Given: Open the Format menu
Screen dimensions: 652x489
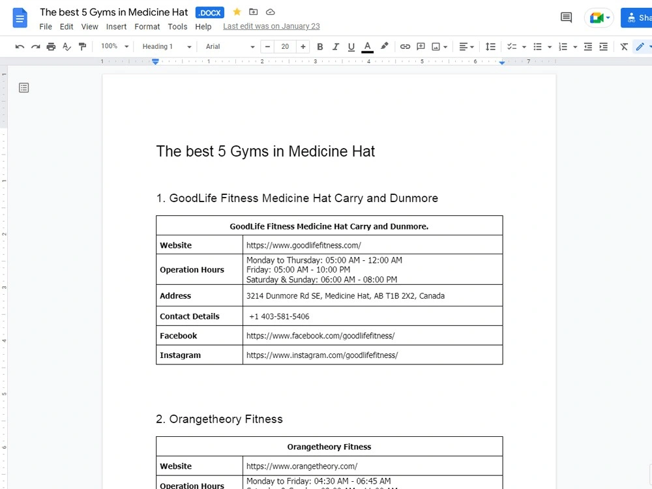Looking at the screenshot, I should pos(147,27).
